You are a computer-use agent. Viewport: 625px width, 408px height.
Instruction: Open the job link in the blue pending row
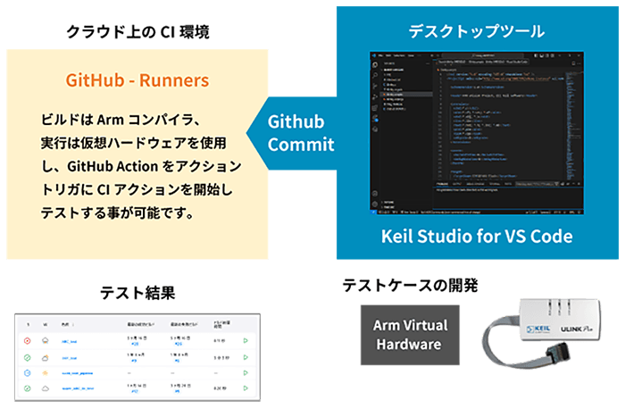coord(78,373)
